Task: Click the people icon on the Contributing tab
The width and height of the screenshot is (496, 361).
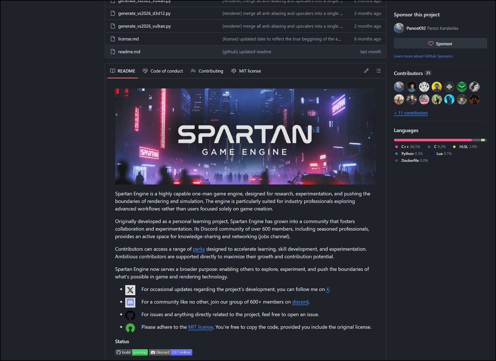Action: click(x=193, y=71)
